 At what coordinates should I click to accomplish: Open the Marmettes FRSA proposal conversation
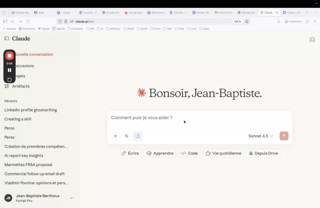click(28, 165)
